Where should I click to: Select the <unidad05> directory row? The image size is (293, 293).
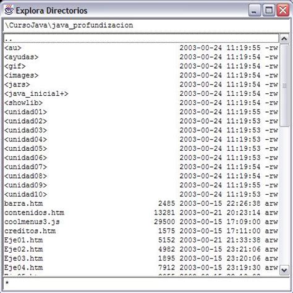(142, 148)
